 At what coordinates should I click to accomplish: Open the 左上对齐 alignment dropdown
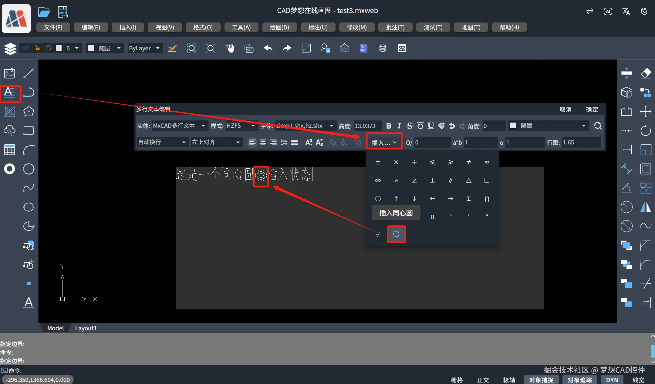(216, 142)
